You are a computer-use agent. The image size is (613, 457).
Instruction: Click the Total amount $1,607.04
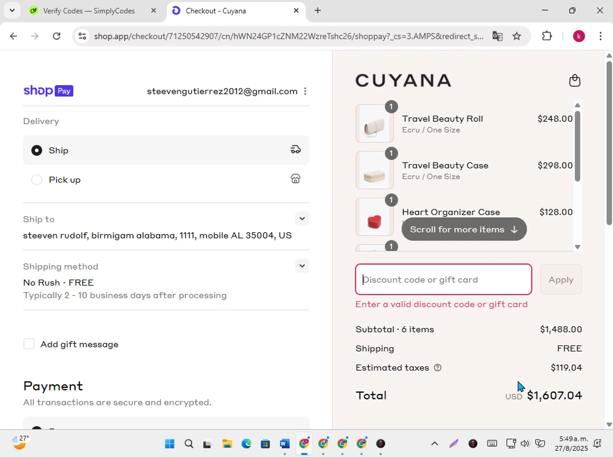554,395
